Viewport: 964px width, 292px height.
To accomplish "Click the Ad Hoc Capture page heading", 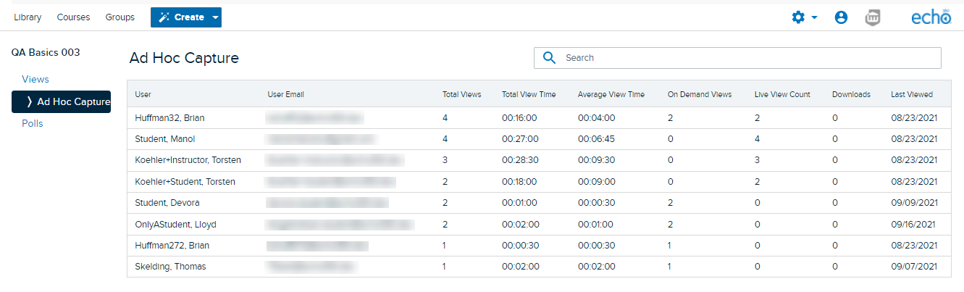I will click(x=184, y=58).
